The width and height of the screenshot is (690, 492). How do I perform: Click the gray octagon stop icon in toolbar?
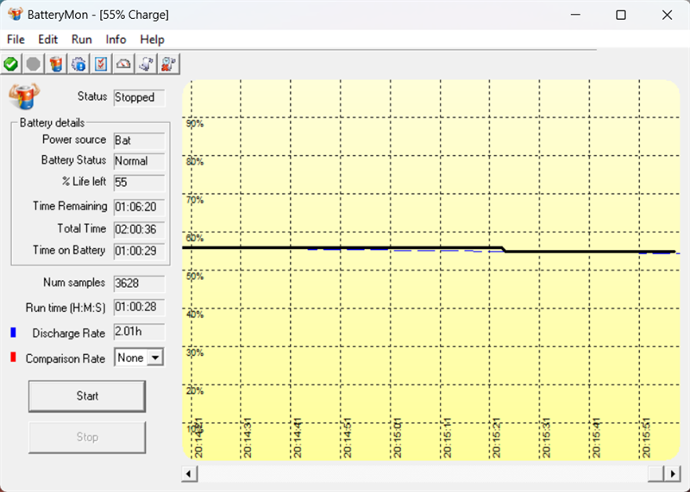[34, 64]
